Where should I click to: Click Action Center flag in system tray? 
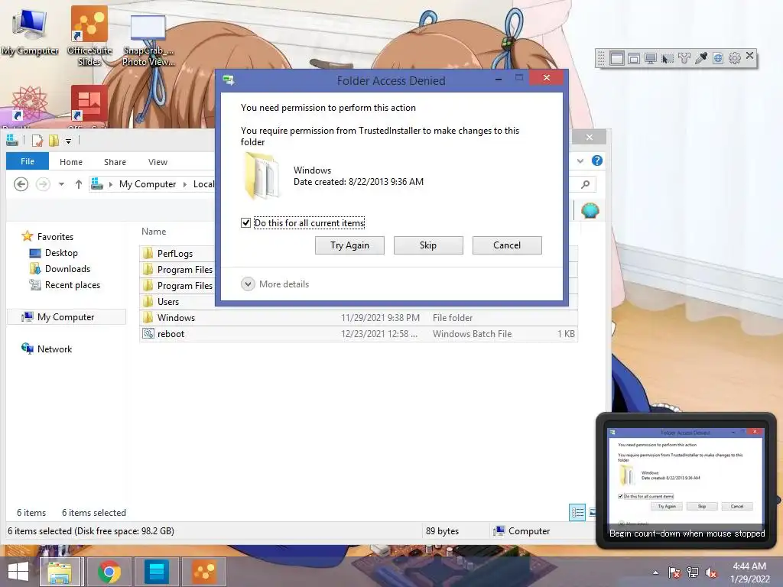[674, 572]
